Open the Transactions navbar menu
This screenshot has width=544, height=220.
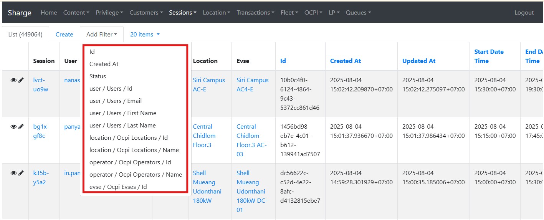pos(255,13)
